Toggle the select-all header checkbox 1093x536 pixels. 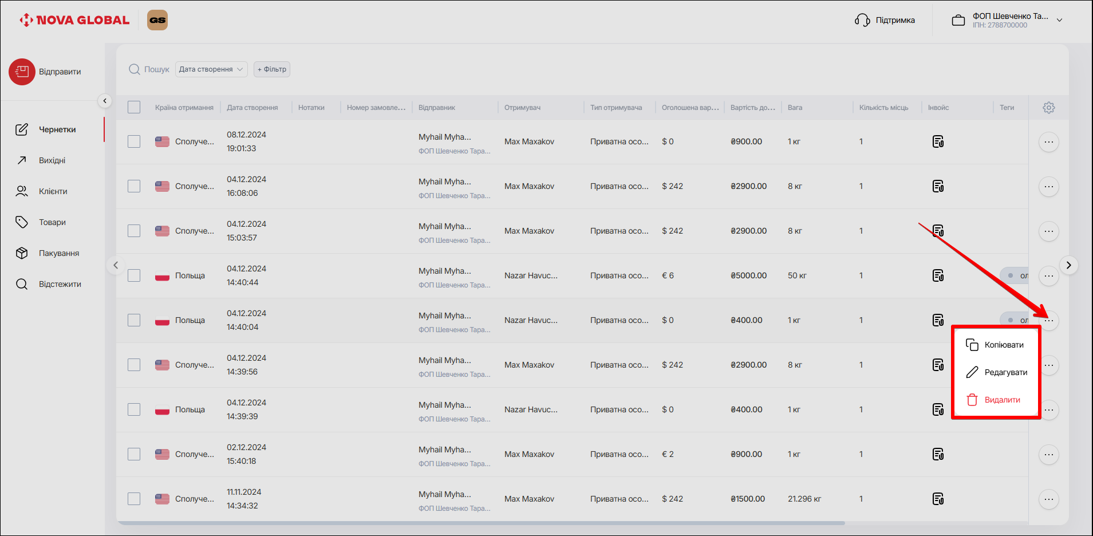click(134, 107)
